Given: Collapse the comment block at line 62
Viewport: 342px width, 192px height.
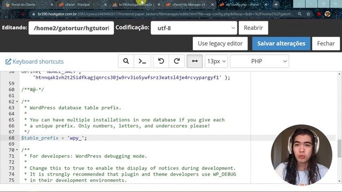Looking at the screenshot, I should point(17,102).
